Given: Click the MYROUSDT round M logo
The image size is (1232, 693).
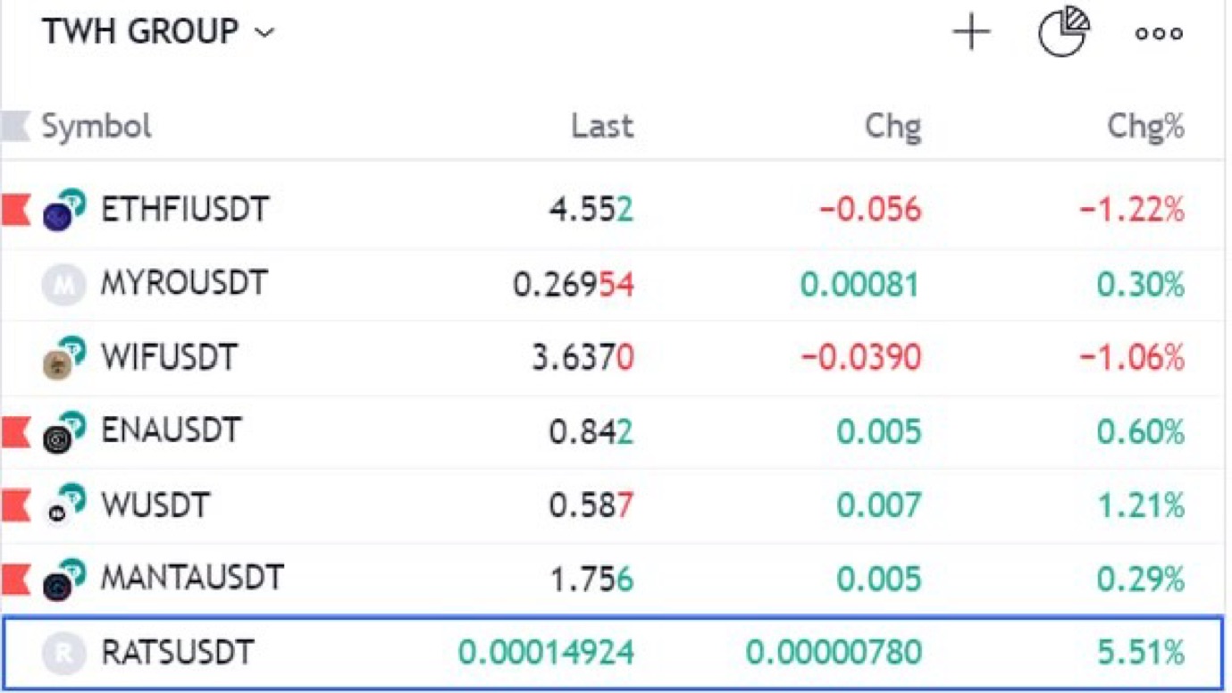Looking at the screenshot, I should pos(63,285).
